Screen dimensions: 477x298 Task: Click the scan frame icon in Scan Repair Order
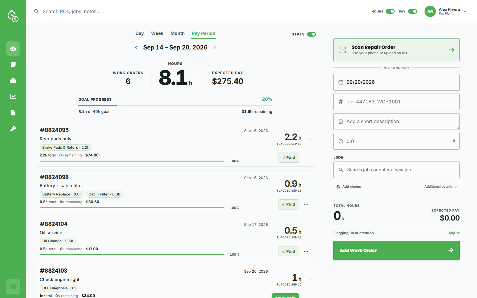[343, 50]
